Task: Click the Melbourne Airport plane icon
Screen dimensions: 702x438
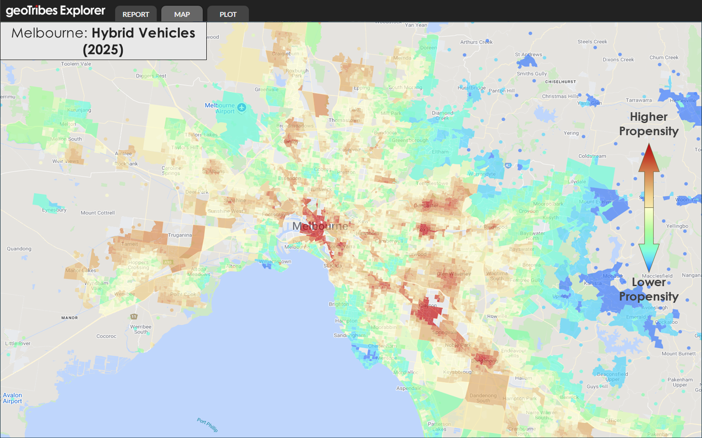Action: (x=242, y=107)
